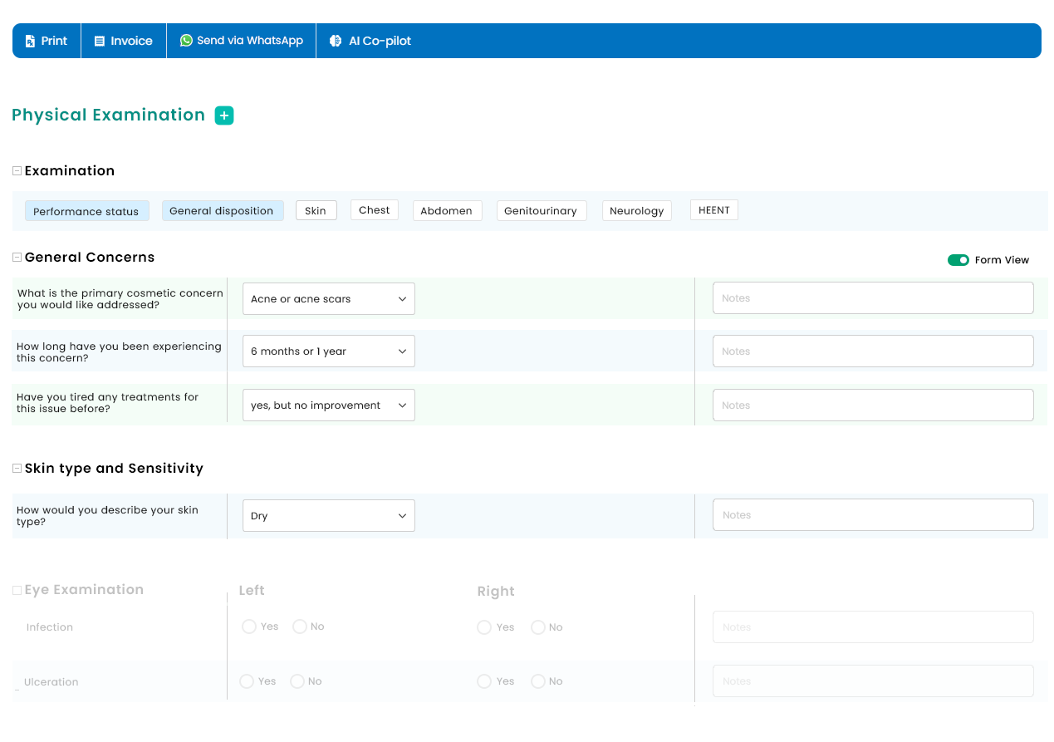Collapse the Examination section

pyautogui.click(x=17, y=170)
